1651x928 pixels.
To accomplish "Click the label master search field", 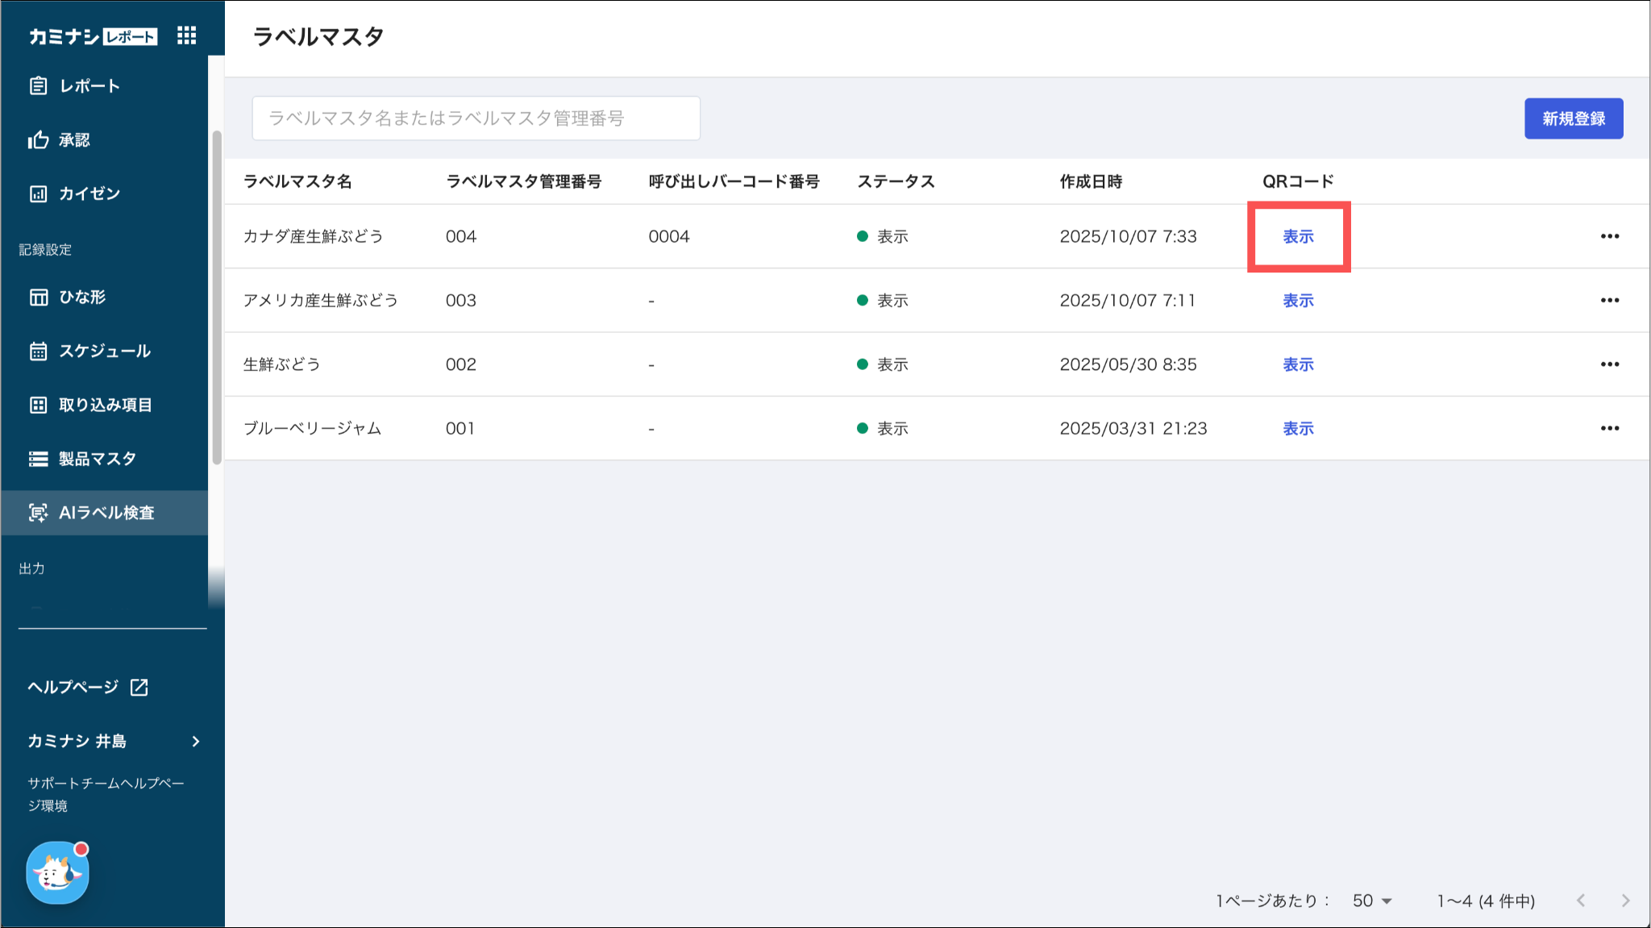I will pyautogui.click(x=476, y=119).
